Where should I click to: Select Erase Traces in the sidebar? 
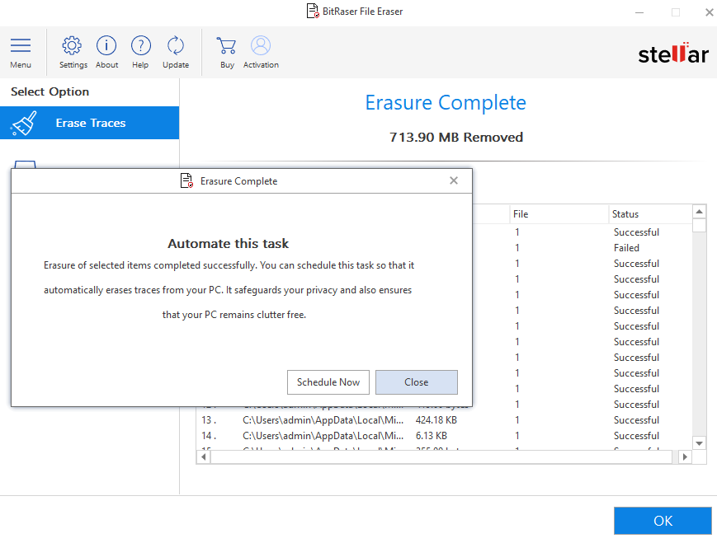[90, 123]
